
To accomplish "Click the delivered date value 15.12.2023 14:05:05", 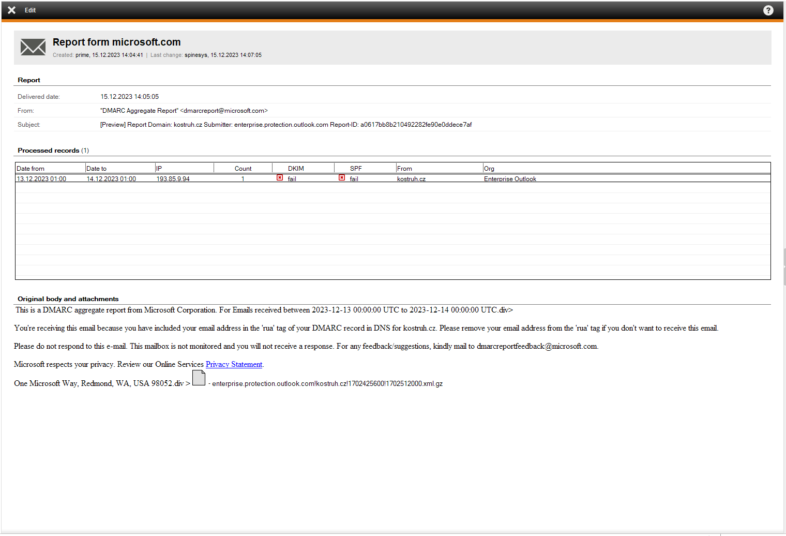I will coord(130,97).
